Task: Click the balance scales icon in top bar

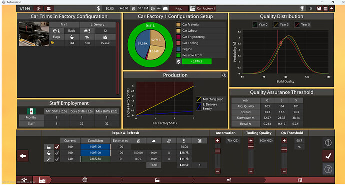Action: tap(38, 8)
